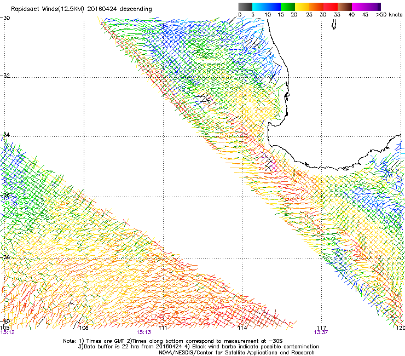Click the purple '15:13' time label
405x356 pixels.
click(143, 332)
